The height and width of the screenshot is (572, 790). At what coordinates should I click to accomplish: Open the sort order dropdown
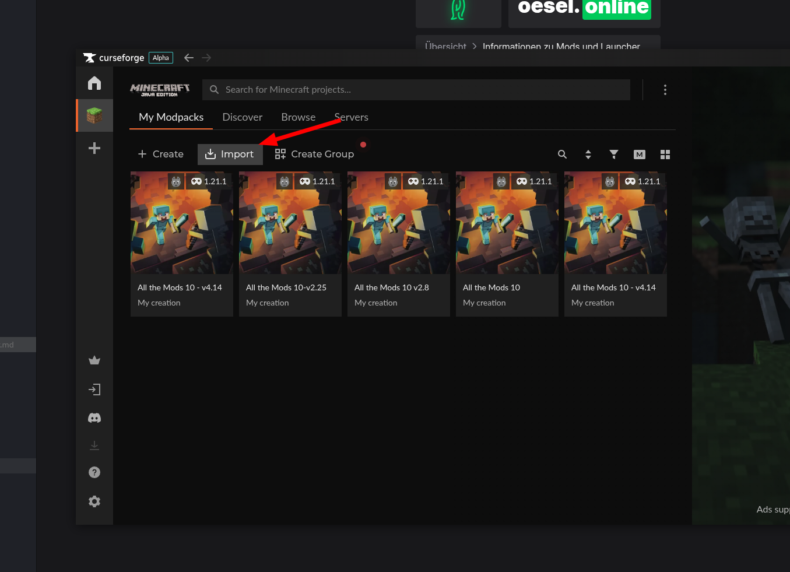588,154
